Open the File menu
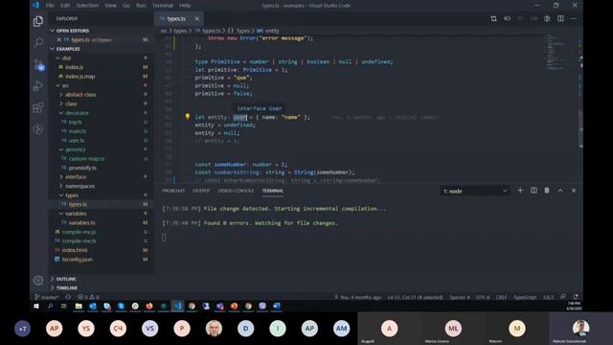This screenshot has height=345, width=613. pos(50,6)
